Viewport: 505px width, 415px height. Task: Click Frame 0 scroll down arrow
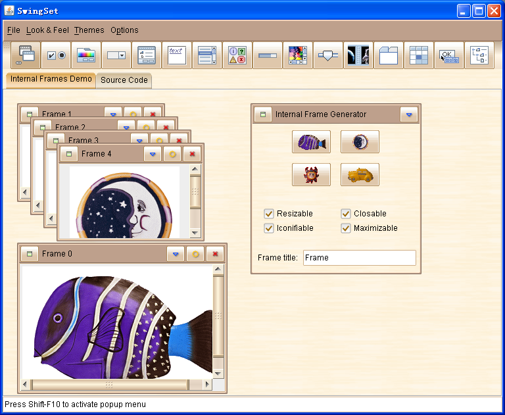218,374
